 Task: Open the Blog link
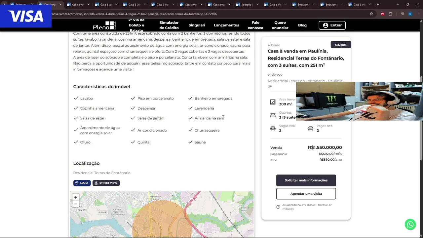click(302, 25)
